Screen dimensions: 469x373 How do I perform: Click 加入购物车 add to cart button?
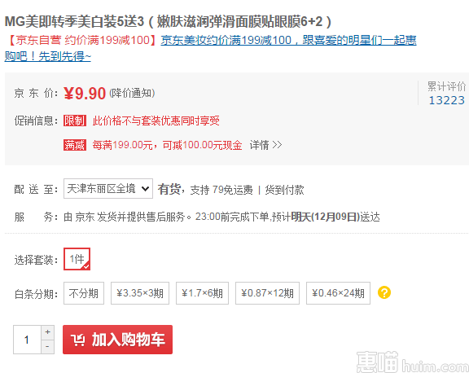click(117, 340)
